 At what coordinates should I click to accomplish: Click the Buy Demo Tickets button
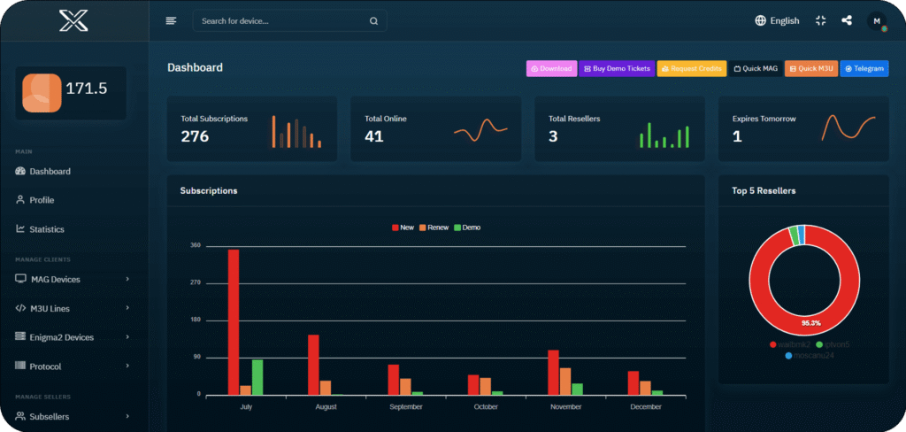click(x=617, y=68)
